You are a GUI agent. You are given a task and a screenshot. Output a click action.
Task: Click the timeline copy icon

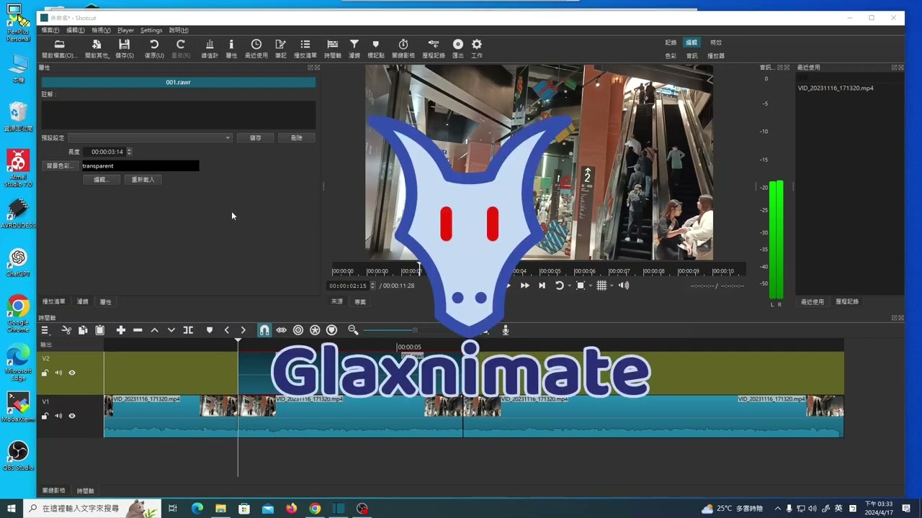tap(83, 330)
